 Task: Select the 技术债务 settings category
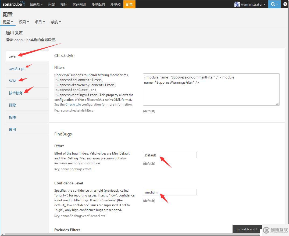tap(27, 93)
